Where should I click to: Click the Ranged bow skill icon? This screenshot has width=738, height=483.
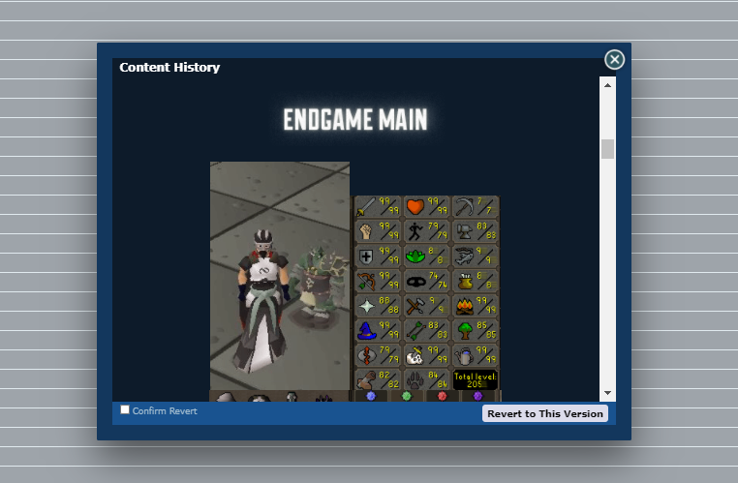tap(366, 282)
